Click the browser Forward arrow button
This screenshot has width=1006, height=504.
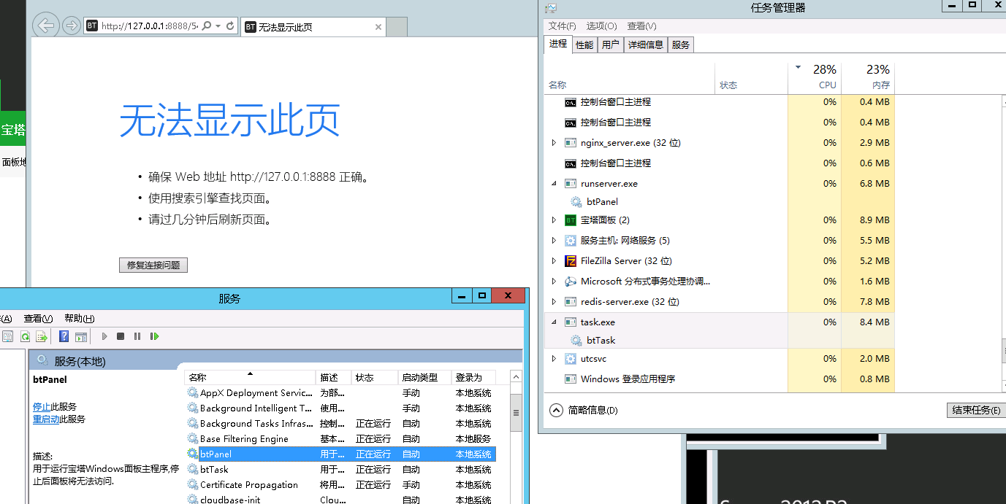pyautogui.click(x=71, y=26)
